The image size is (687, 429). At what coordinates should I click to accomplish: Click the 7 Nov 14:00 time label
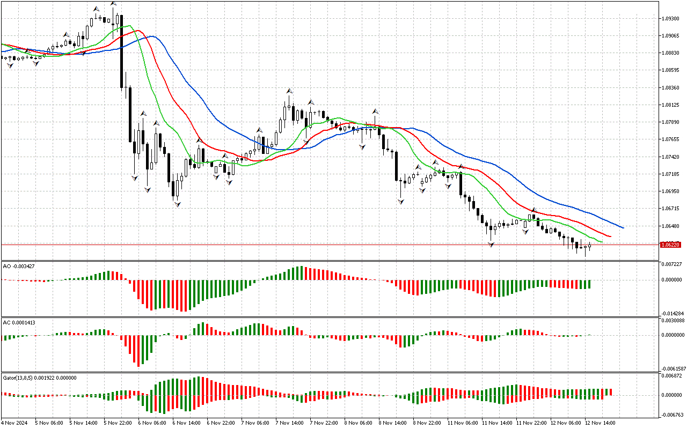tap(290, 423)
